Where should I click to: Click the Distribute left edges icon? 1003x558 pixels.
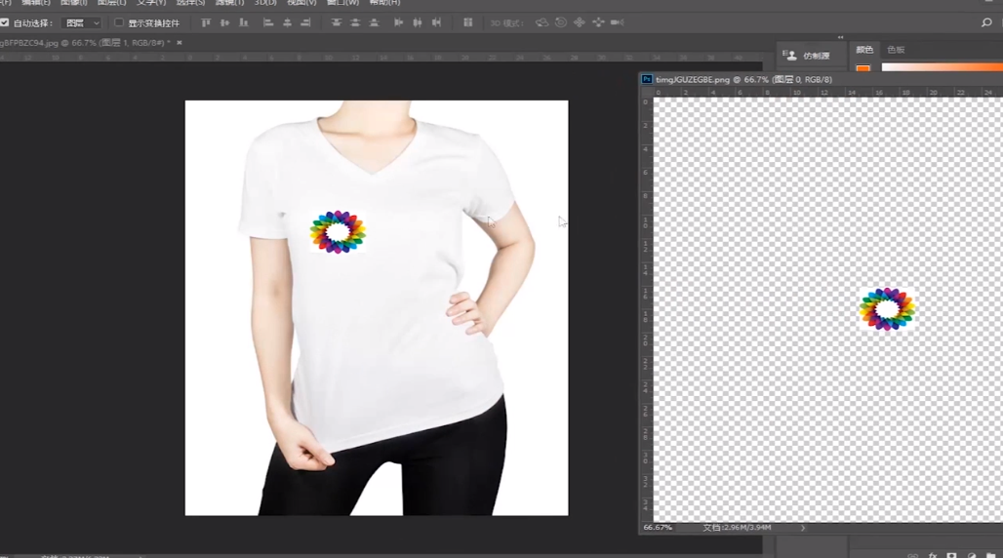point(398,23)
